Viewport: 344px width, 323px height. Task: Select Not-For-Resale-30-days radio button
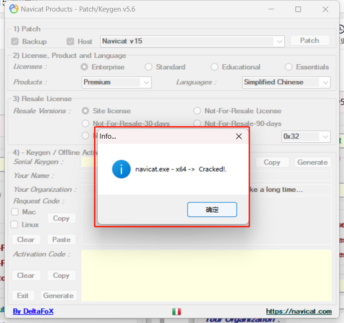(85, 123)
